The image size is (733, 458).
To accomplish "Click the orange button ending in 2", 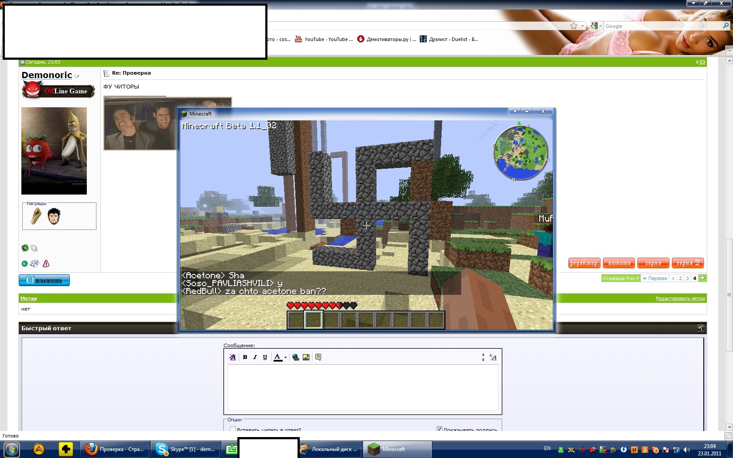I will tap(688, 263).
